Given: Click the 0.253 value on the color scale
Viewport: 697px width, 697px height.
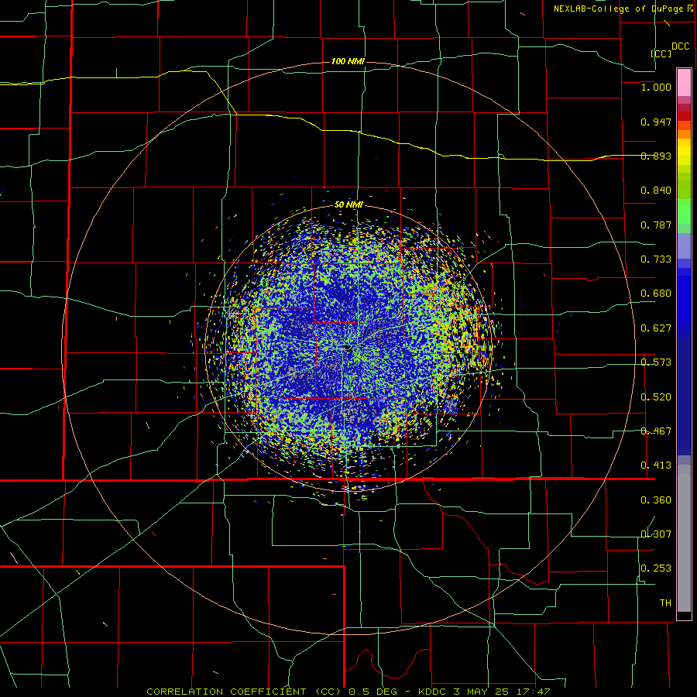Looking at the screenshot, I should coord(656,568).
